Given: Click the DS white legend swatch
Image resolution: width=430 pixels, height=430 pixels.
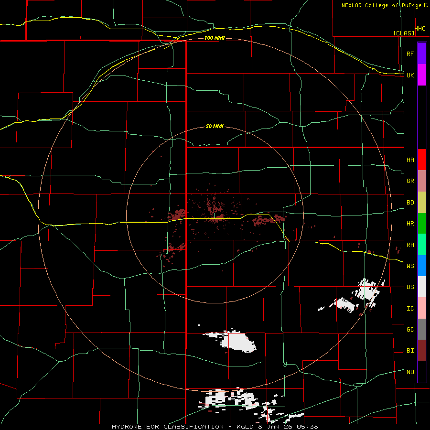Looking at the screenshot, I should coord(422,287).
